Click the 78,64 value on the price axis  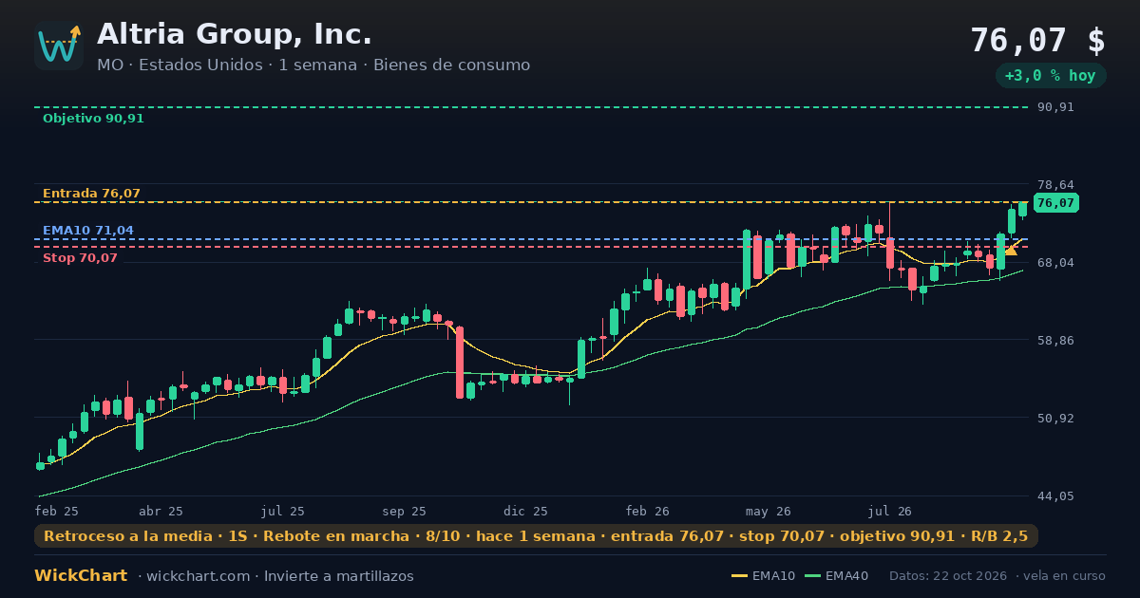pyautogui.click(x=1055, y=184)
